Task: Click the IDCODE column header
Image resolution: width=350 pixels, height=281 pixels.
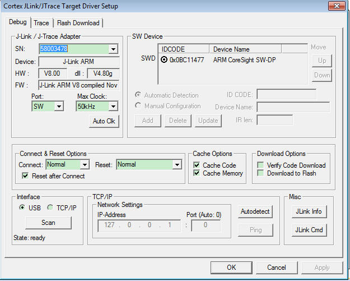Action: coord(184,49)
